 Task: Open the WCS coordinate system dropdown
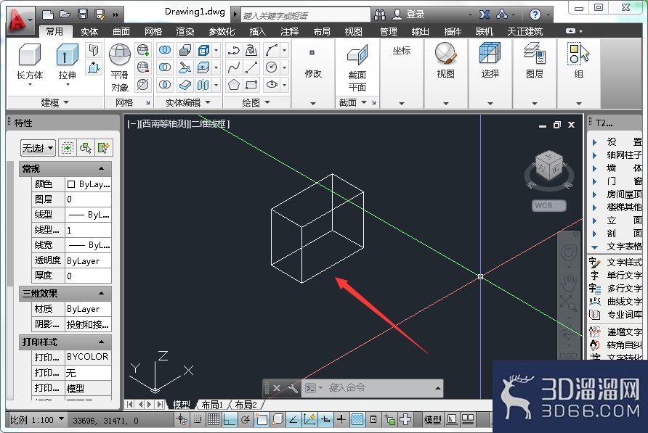point(548,205)
